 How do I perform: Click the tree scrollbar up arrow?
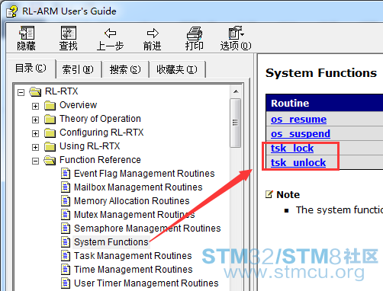[x=236, y=91]
